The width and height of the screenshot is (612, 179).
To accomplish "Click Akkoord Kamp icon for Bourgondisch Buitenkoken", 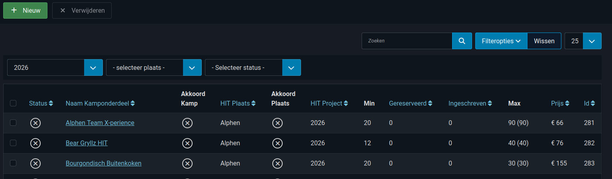I will pyautogui.click(x=187, y=164).
